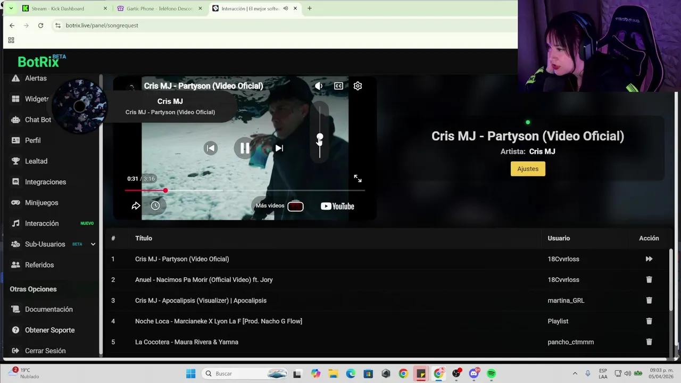Open the apps grid icon in bookmarks bar
Image resolution: width=681 pixels, height=383 pixels.
coord(11,40)
